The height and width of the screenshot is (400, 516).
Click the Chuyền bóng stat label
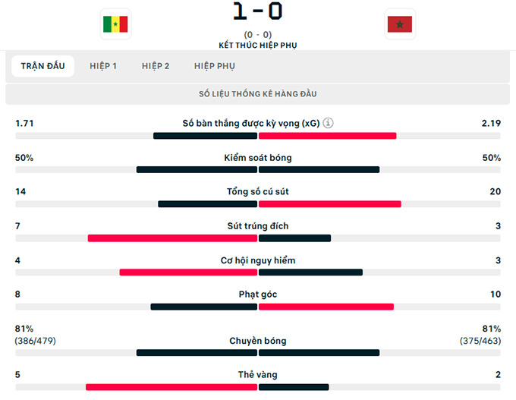point(258,341)
